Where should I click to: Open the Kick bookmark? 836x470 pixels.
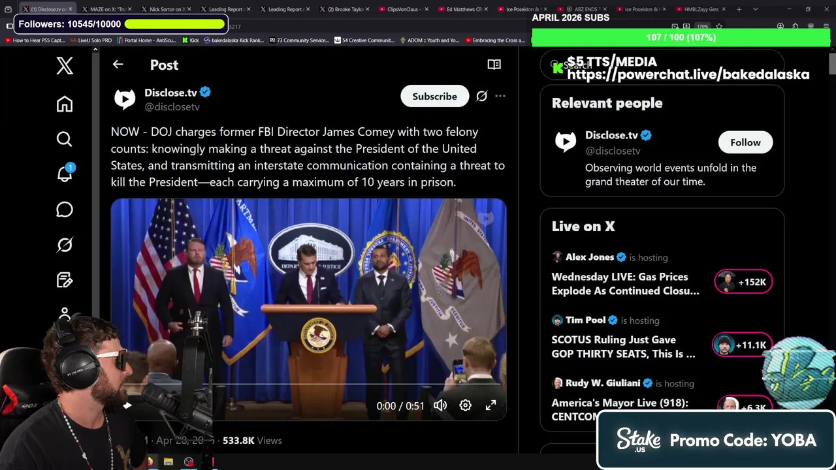pyautogui.click(x=190, y=40)
